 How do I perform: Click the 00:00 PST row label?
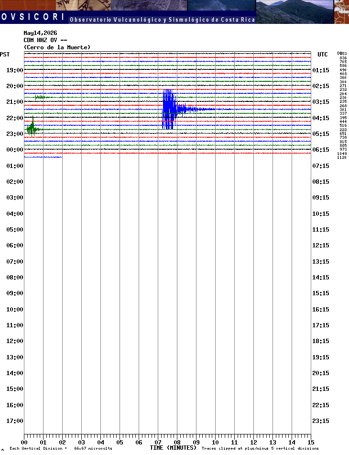pos(14,150)
